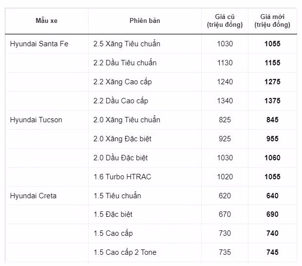The image size is (302, 266).
Task: Click new price 1060 for 2.0 Dầu Đặc biệt
Action: (272, 158)
